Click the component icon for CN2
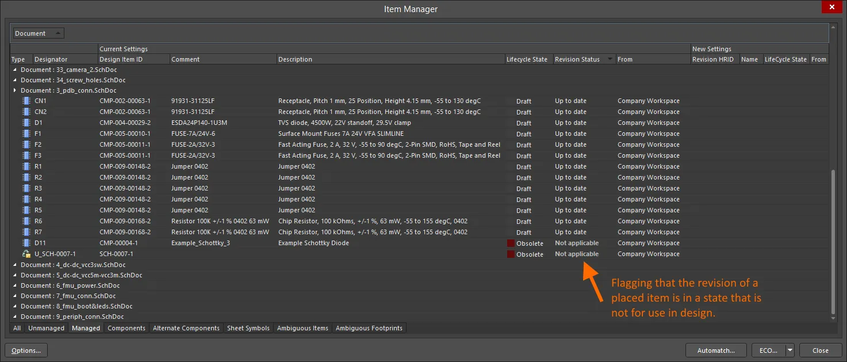 pyautogui.click(x=26, y=112)
